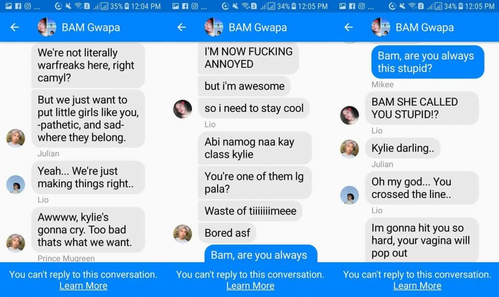
Task: Select the "Waste of tiiiiiiimeee" message bubble
Action: [250, 211]
